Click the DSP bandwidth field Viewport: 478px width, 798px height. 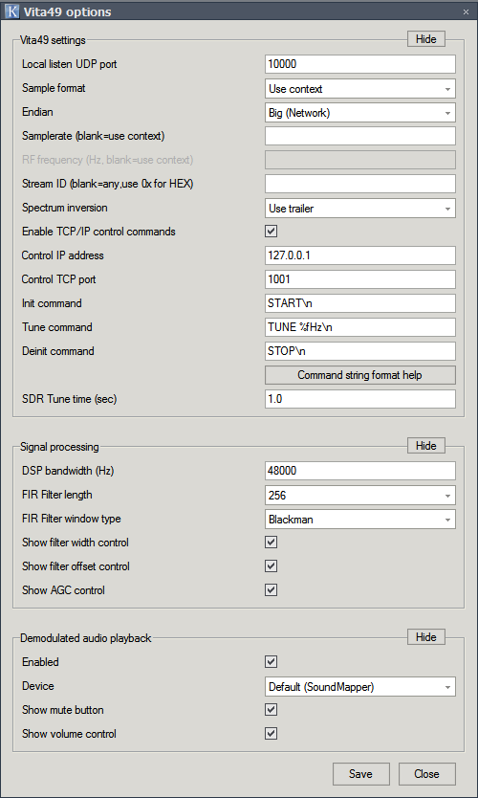[360, 471]
